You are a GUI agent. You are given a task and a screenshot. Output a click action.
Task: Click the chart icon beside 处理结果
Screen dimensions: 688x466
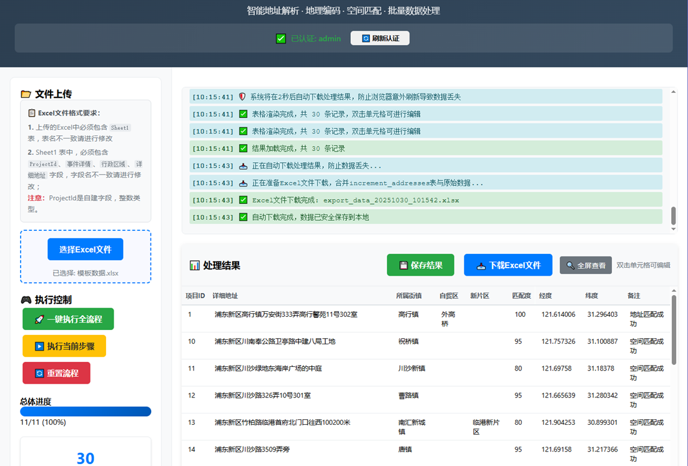coord(195,265)
